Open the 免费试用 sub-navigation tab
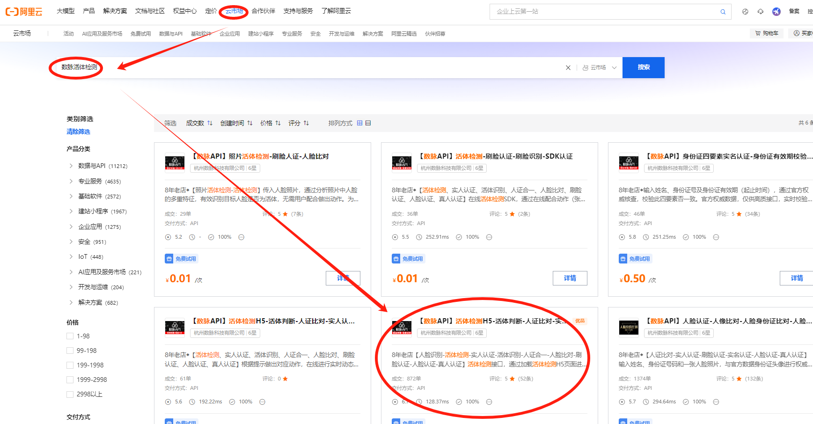 pyautogui.click(x=140, y=34)
